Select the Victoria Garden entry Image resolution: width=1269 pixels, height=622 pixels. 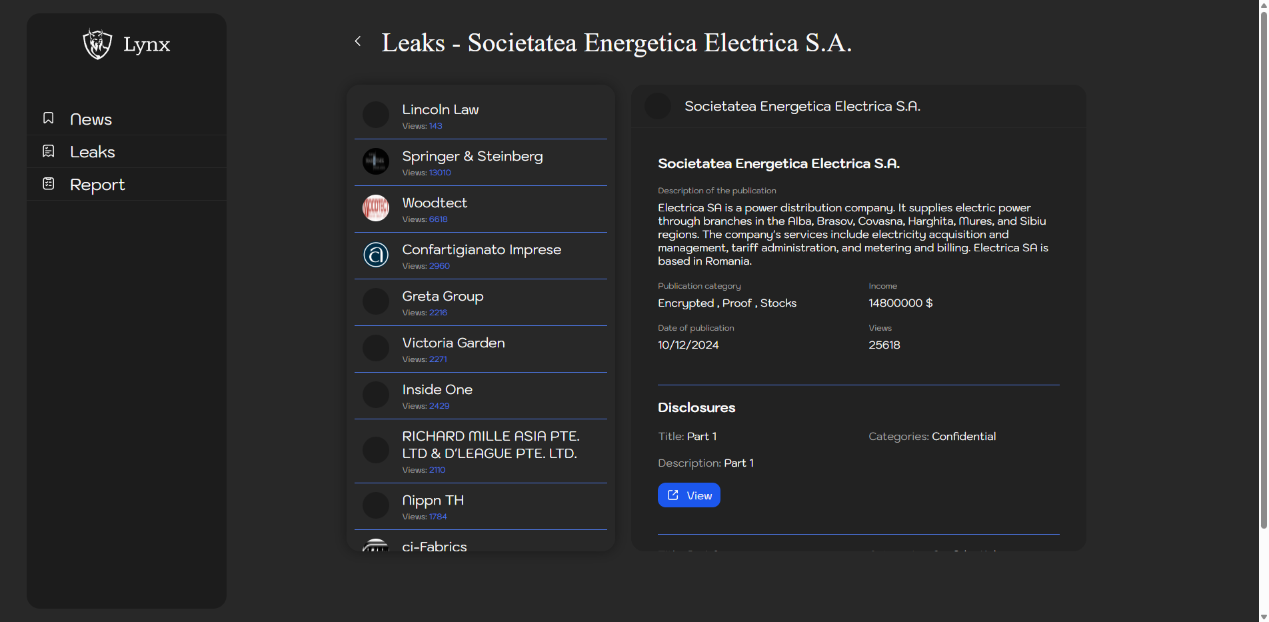[x=453, y=343]
